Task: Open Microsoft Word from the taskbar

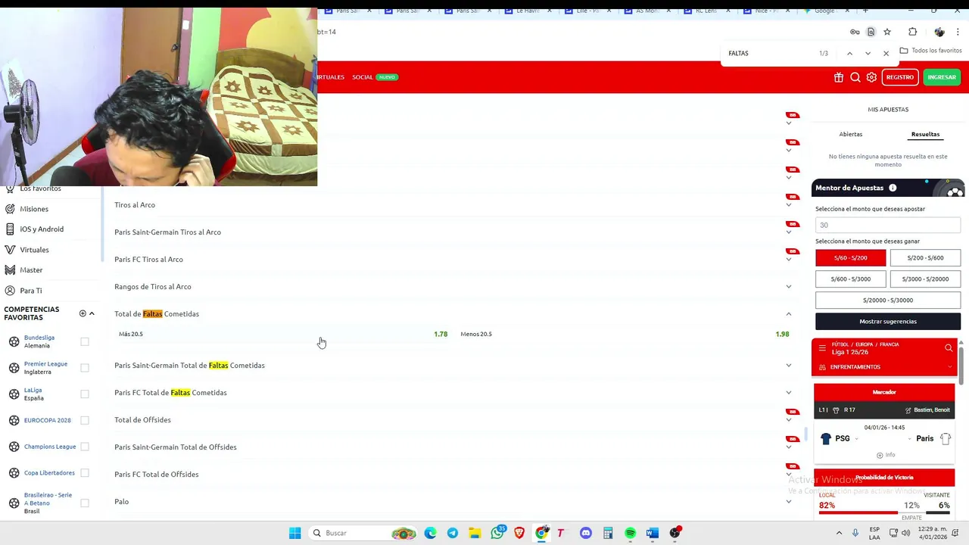Action: pos(653,533)
